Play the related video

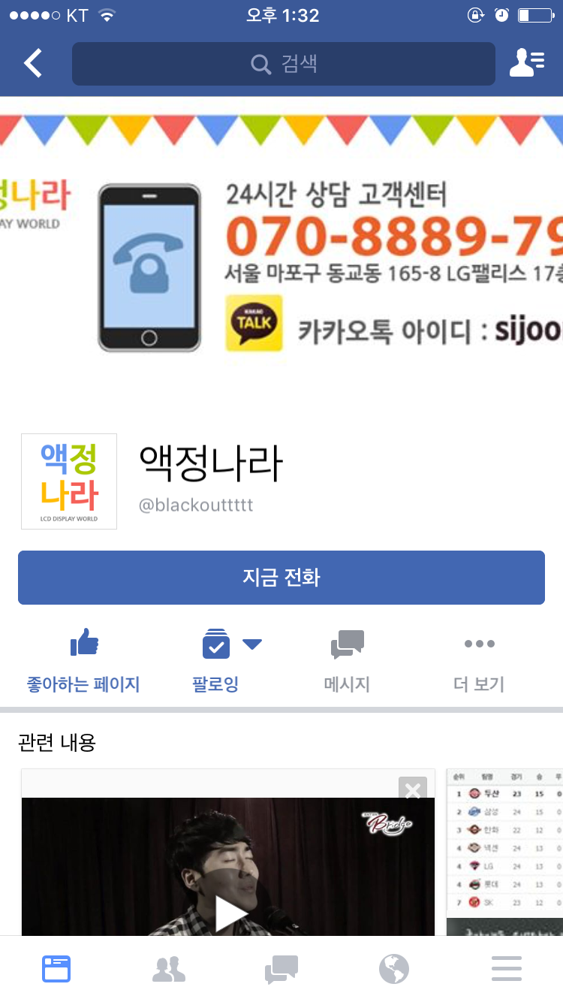(230, 913)
